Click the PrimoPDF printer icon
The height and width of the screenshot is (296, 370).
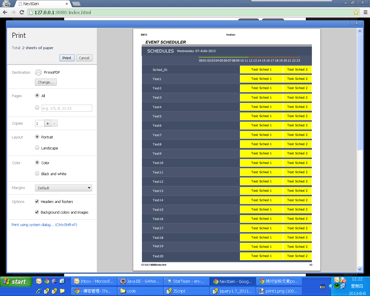click(38, 72)
